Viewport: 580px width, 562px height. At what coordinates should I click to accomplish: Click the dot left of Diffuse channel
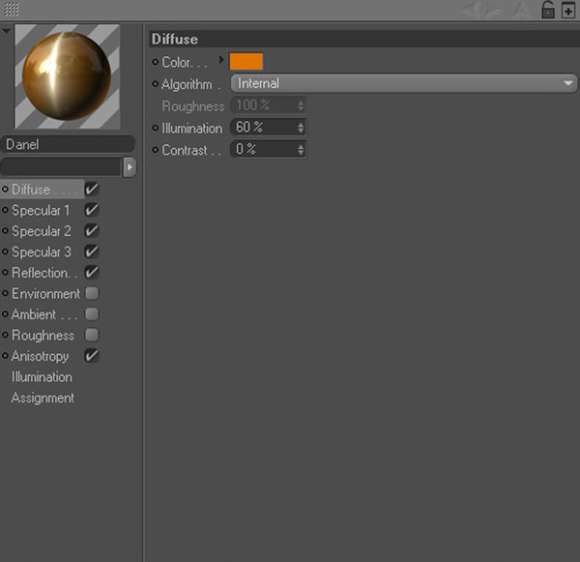tap(5, 190)
